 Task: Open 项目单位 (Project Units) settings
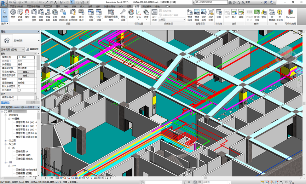click(81, 15)
